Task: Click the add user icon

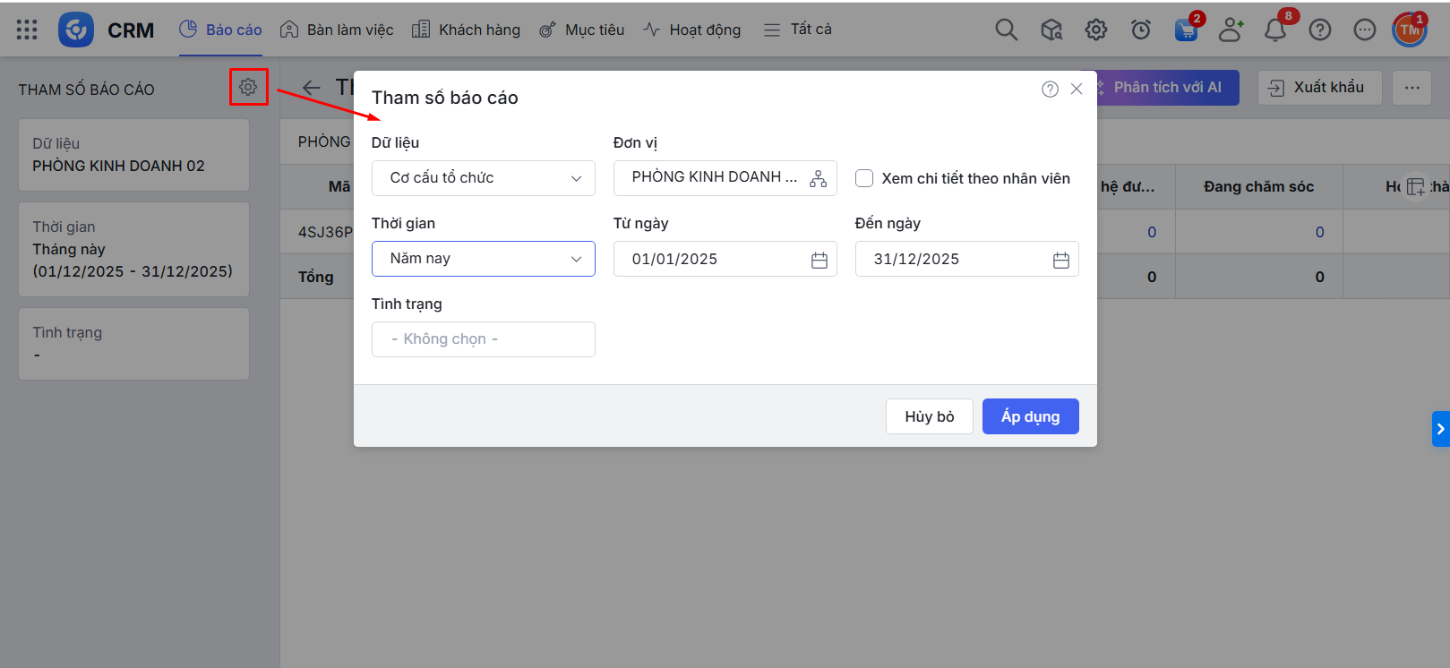Action: coord(1231,30)
